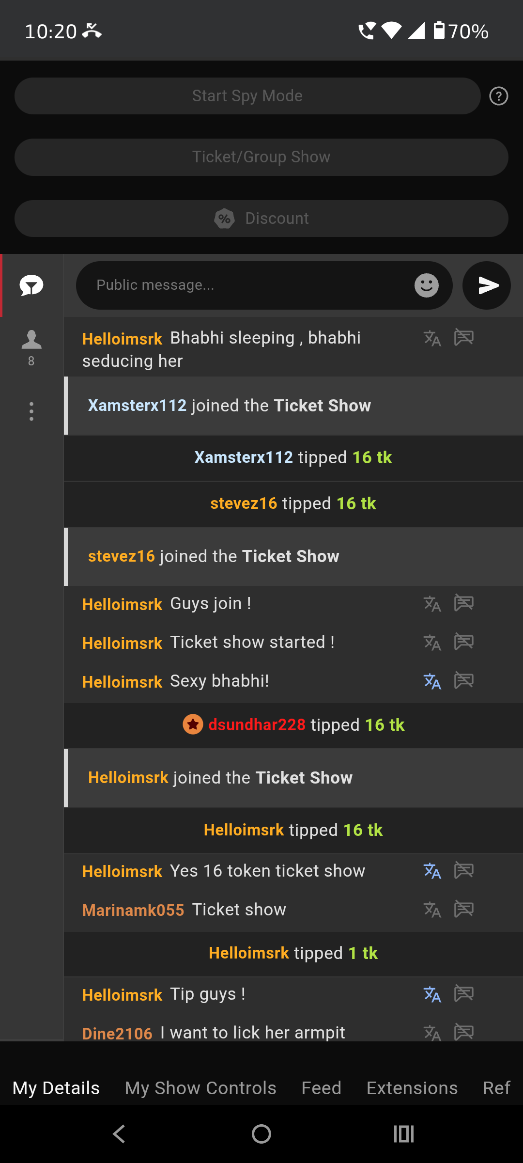Open the Extensions tab
This screenshot has width=523, height=1163.
412,1088
